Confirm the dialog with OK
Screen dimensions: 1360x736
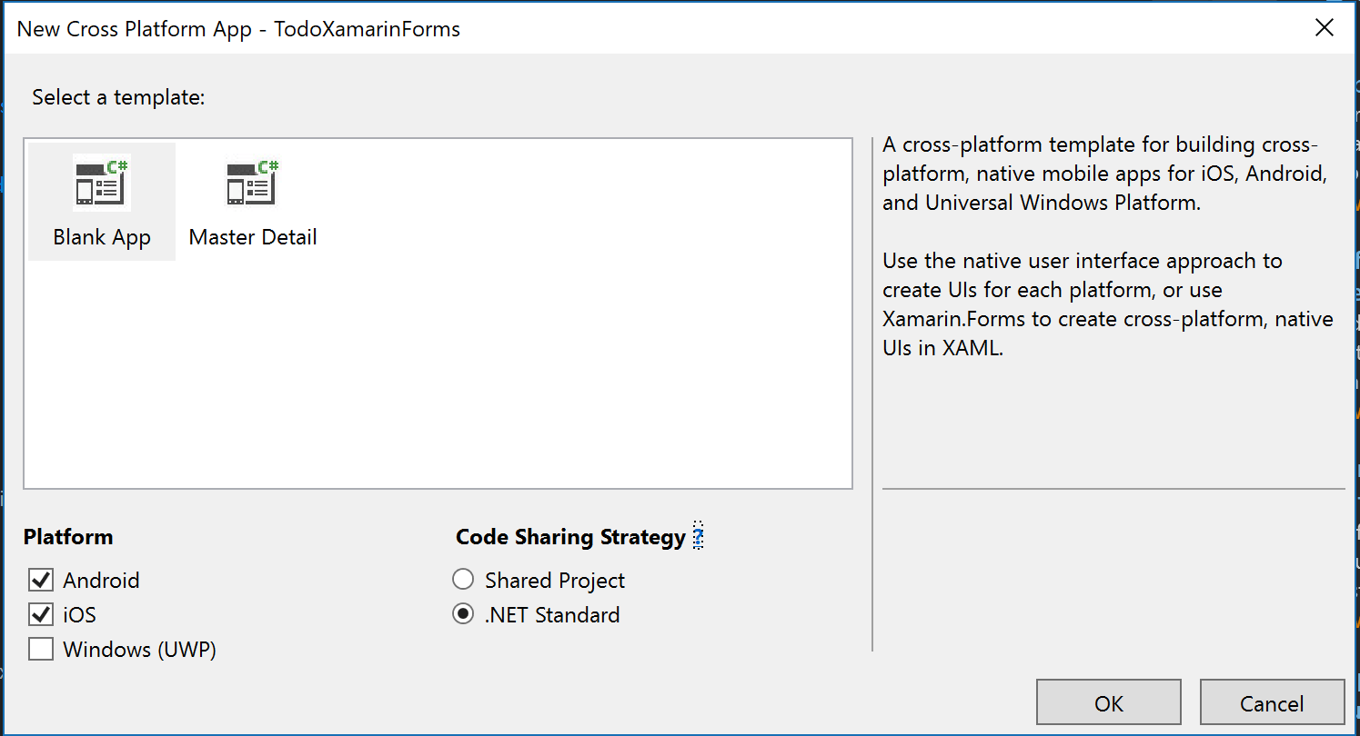pyautogui.click(x=1109, y=703)
